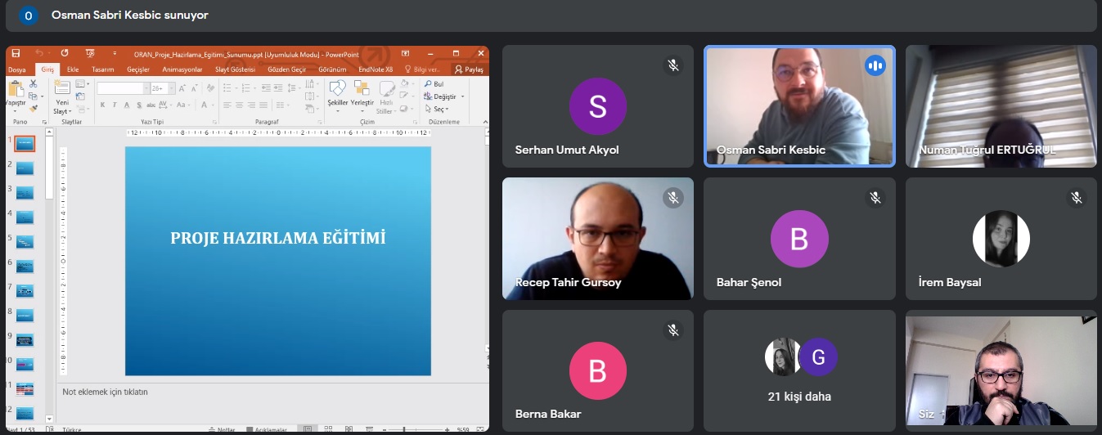Select slide 5 thumbnail in slide panel

click(x=25, y=241)
